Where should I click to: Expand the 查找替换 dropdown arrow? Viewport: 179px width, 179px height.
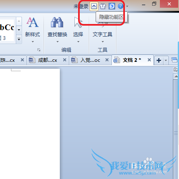coord(57,42)
